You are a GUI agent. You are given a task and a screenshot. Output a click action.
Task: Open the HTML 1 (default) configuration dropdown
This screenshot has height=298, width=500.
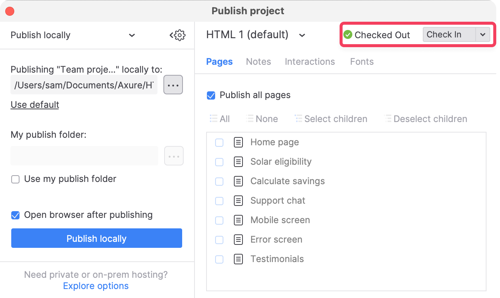[x=302, y=35]
